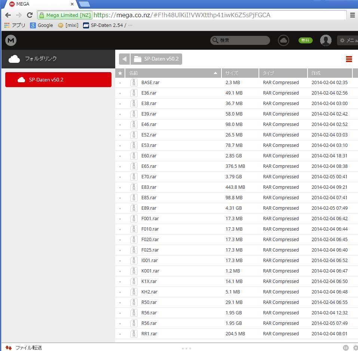Open the cloud drive icon in header
This screenshot has height=351, width=358.
283,41
